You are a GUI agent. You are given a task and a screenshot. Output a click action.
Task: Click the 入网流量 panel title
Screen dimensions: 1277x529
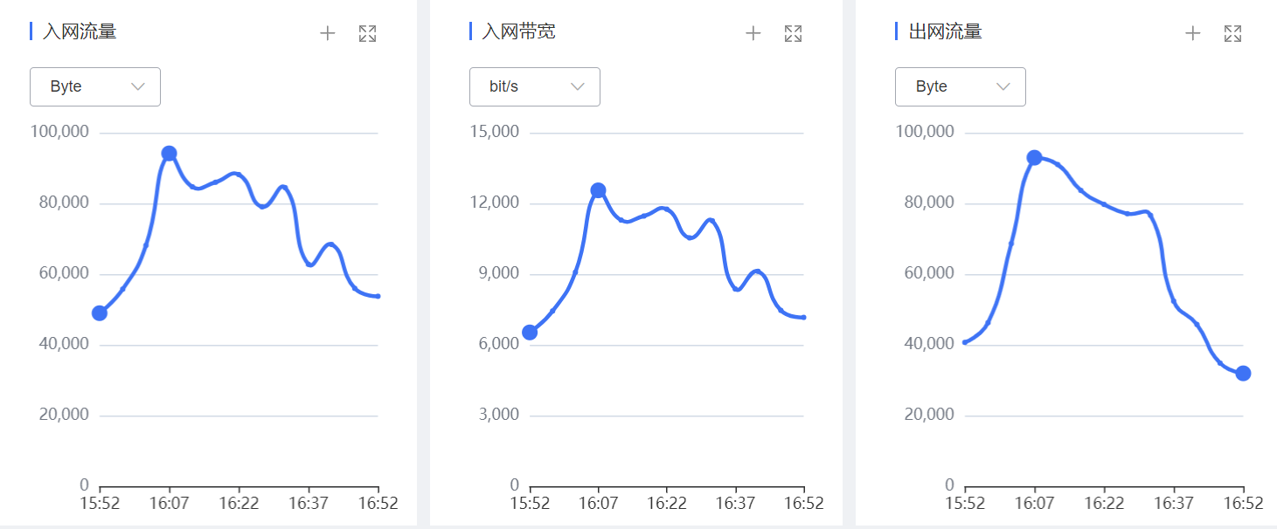click(x=80, y=32)
